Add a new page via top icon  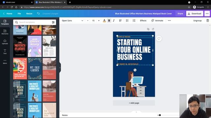[x=153, y=29]
